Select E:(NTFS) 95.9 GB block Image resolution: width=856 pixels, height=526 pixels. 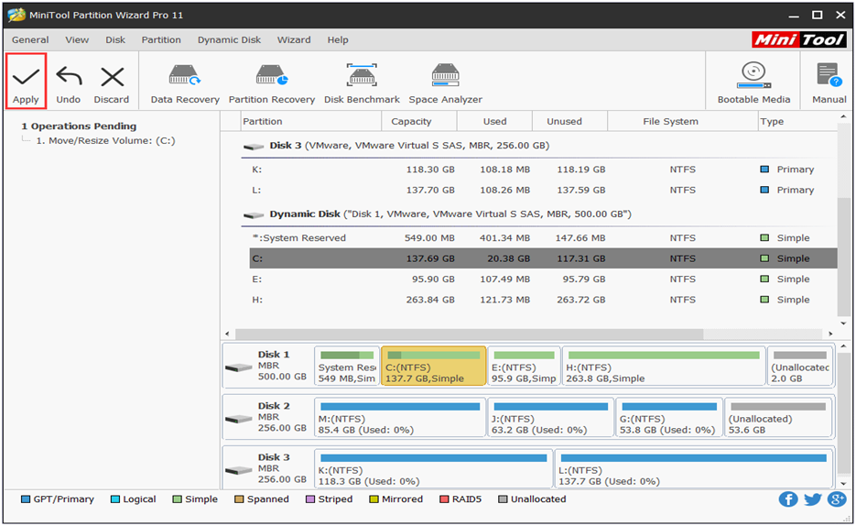tap(524, 366)
